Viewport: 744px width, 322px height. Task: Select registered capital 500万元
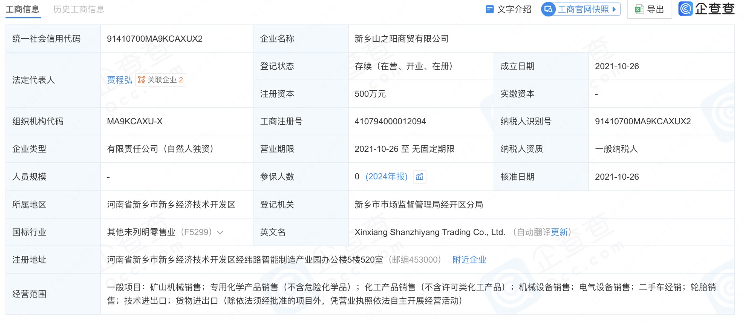(370, 94)
